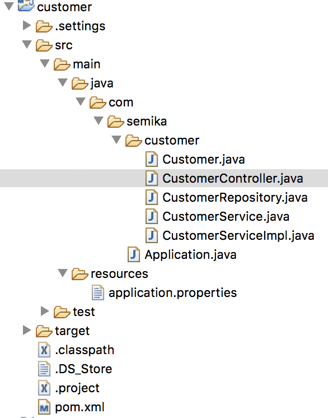
Task: Click the Application.java file icon
Action: [x=134, y=254]
